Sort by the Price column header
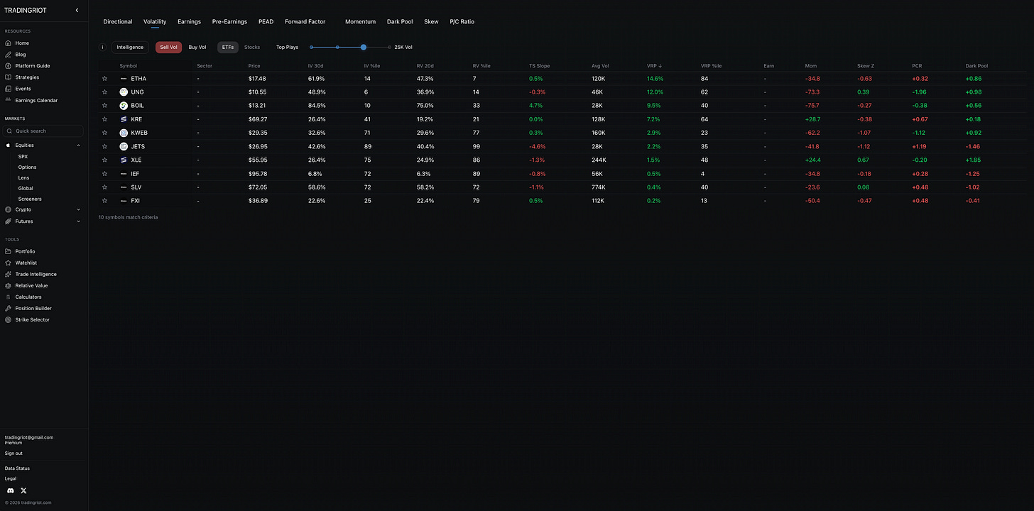1034x511 pixels. (254, 66)
